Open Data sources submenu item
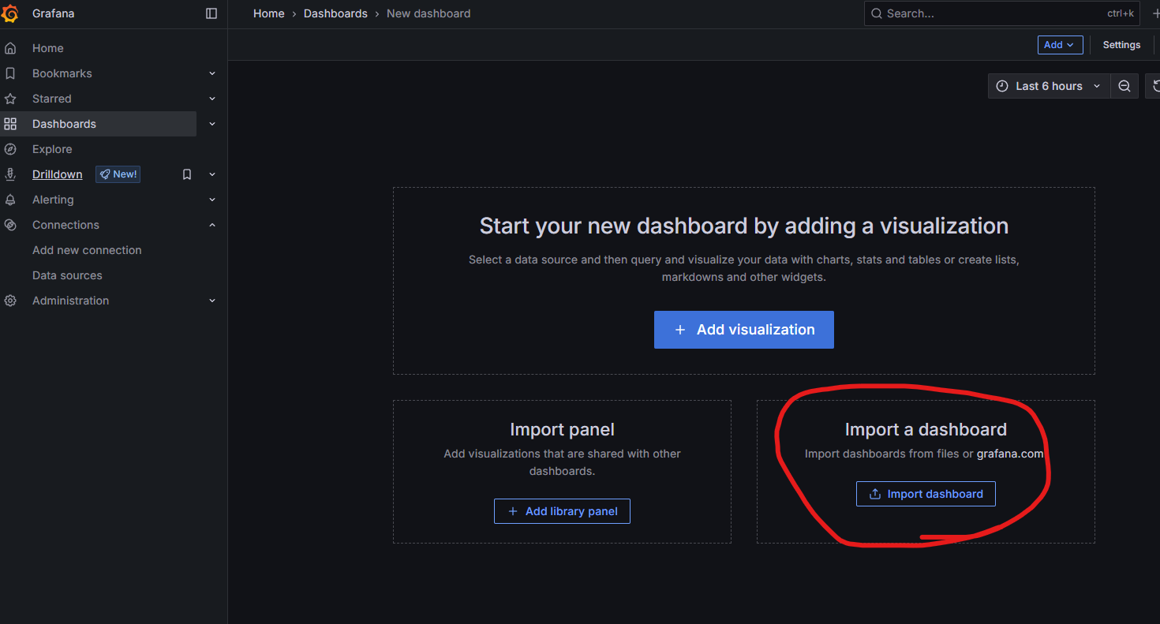The width and height of the screenshot is (1160, 624). click(67, 275)
